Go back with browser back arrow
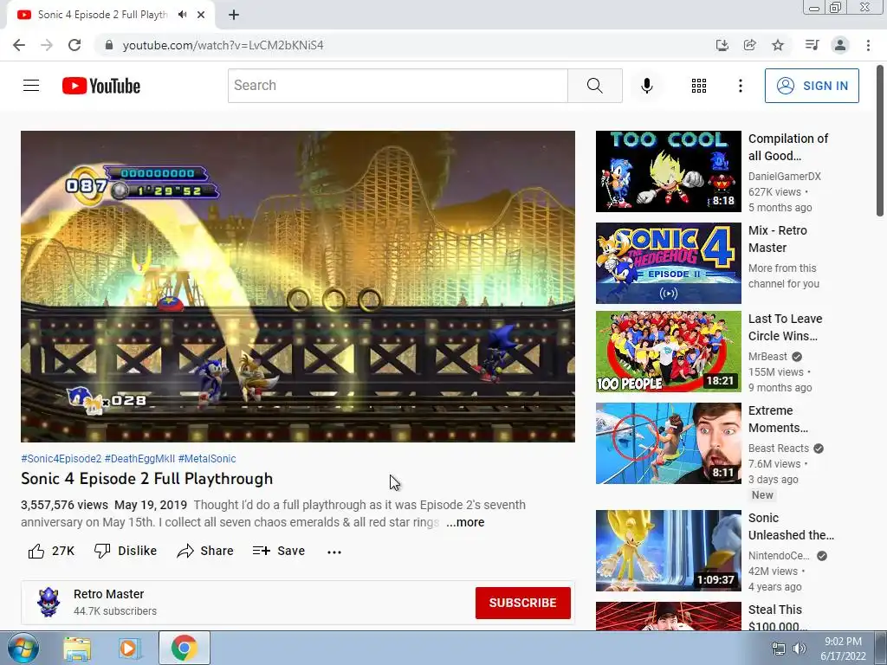This screenshot has height=665, width=887. tap(19, 45)
